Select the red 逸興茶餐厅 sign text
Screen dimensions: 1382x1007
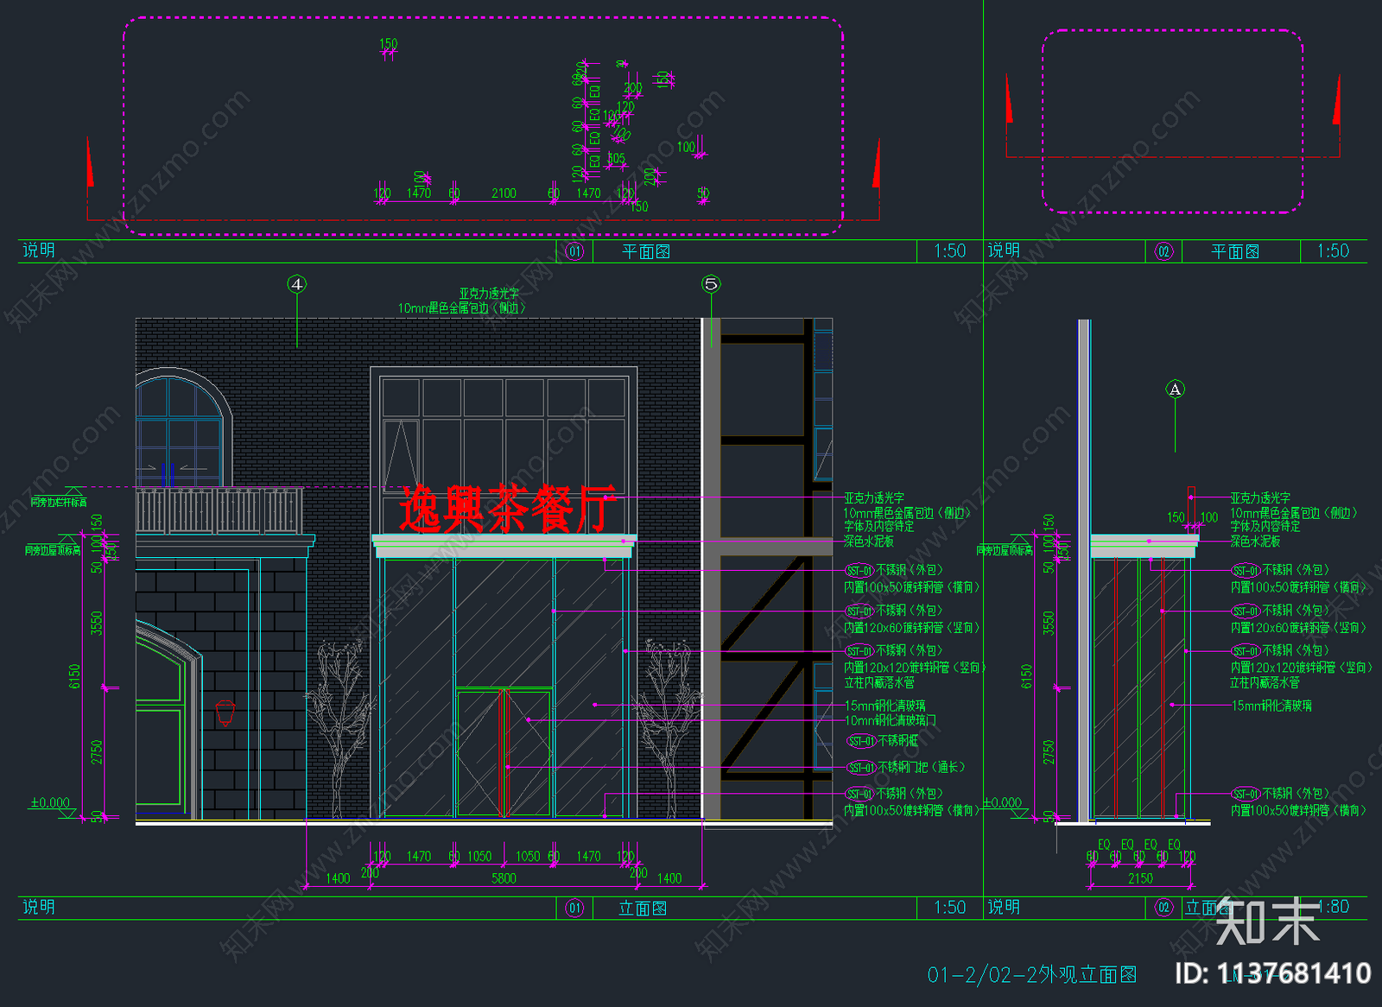tap(508, 510)
